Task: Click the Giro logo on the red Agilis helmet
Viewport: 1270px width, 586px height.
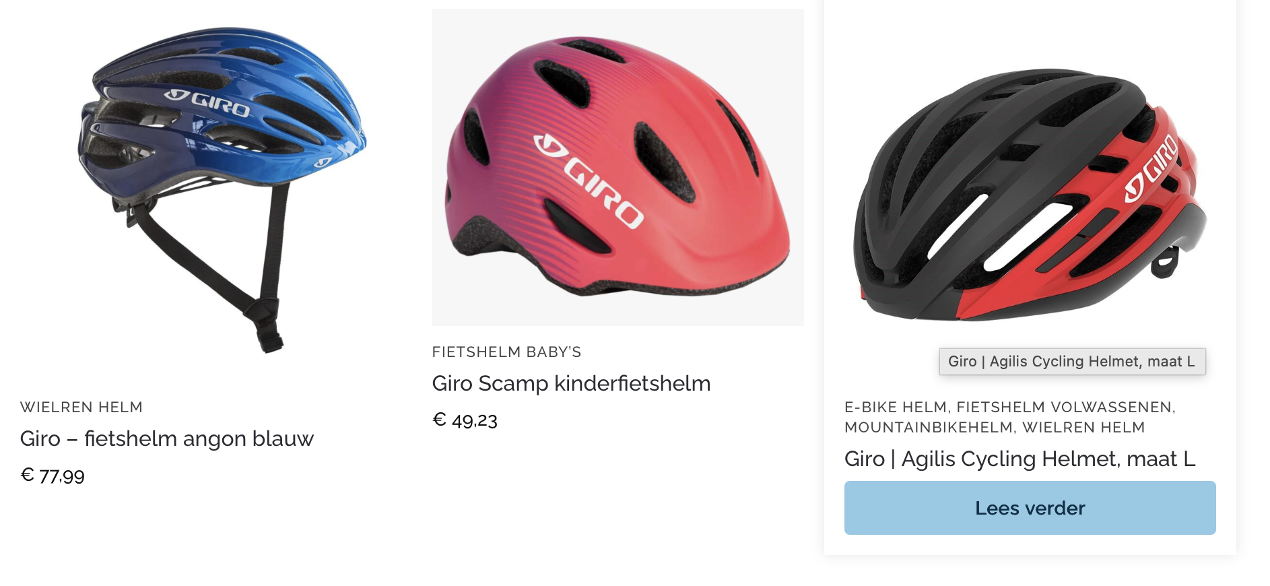Action: coord(1152,168)
